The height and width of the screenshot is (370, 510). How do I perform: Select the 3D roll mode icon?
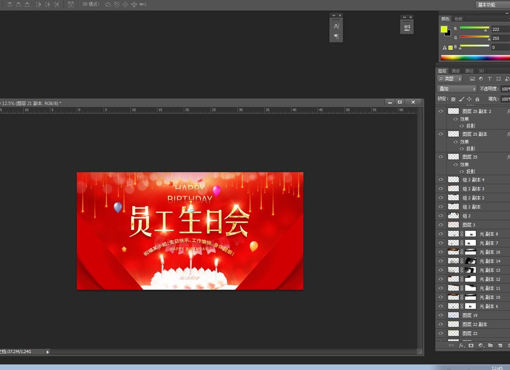point(116,5)
